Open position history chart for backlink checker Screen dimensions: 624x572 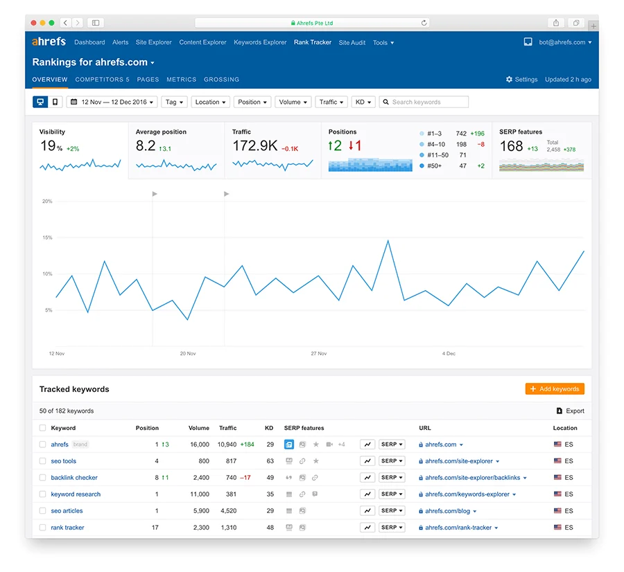pyautogui.click(x=367, y=477)
